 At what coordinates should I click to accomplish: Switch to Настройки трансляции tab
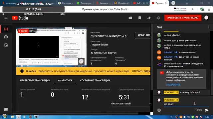[x=35, y=80]
